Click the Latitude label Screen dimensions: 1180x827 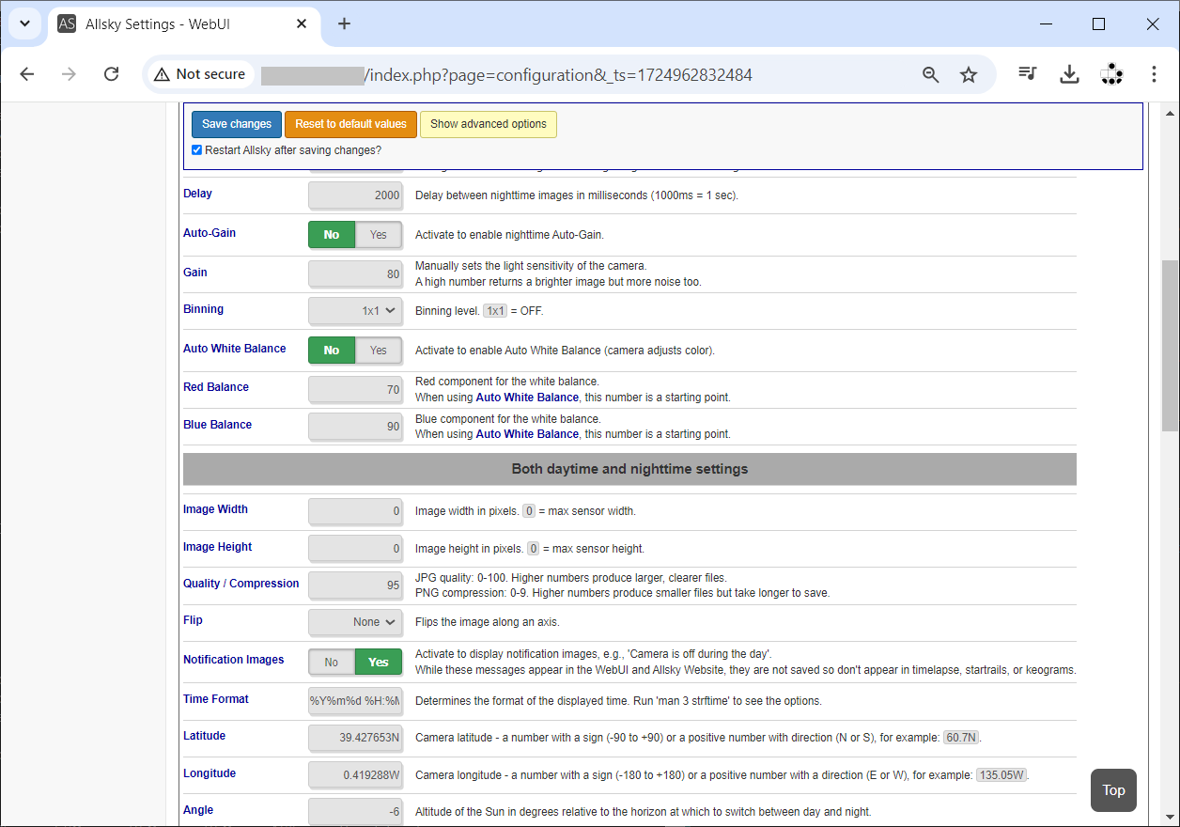[x=204, y=736]
